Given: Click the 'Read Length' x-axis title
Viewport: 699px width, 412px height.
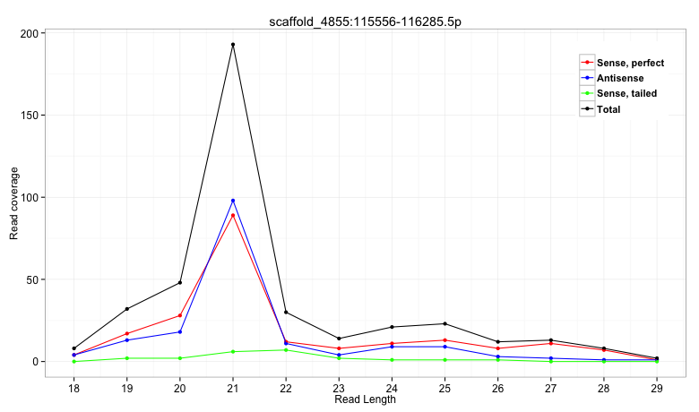Looking at the screenshot, I should pyautogui.click(x=365, y=400).
